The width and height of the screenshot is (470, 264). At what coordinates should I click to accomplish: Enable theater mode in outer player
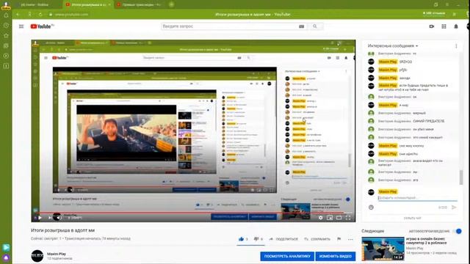[x=339, y=218]
